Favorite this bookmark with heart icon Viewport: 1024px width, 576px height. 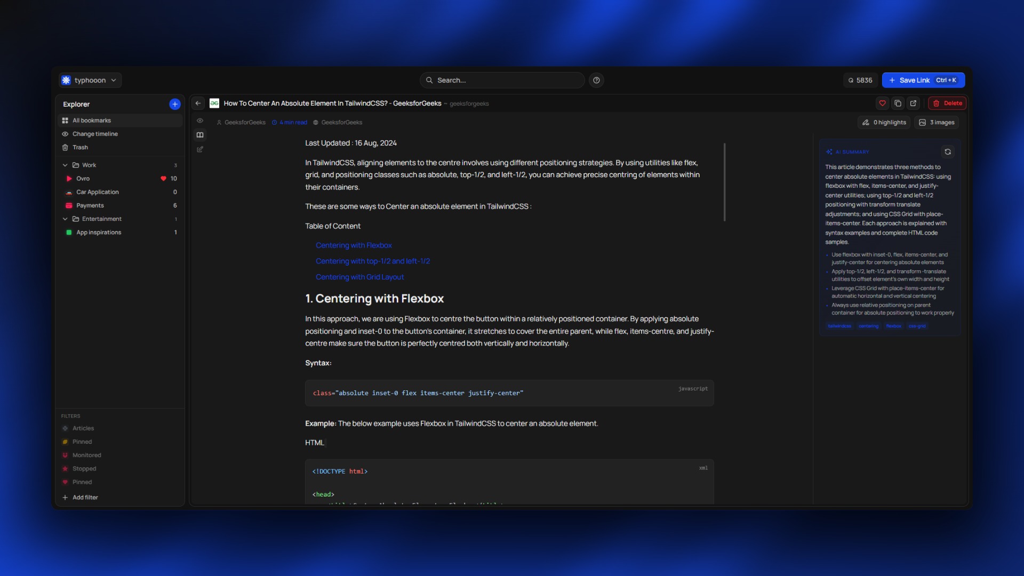tap(883, 103)
